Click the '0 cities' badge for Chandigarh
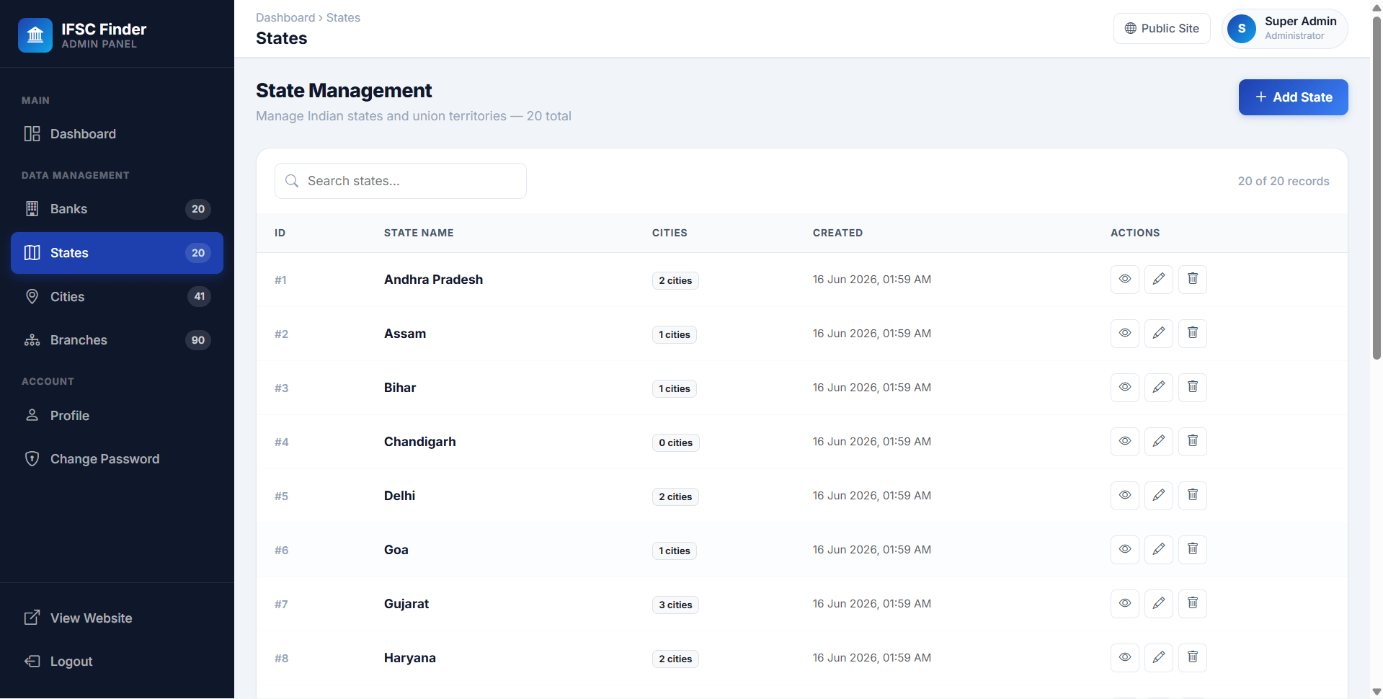 [675, 442]
